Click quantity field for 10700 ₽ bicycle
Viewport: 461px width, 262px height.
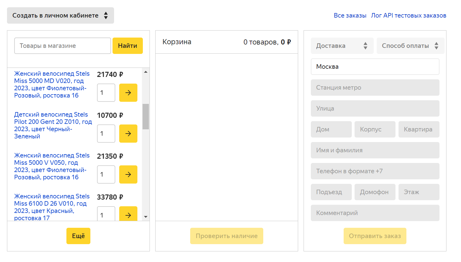[106, 134]
